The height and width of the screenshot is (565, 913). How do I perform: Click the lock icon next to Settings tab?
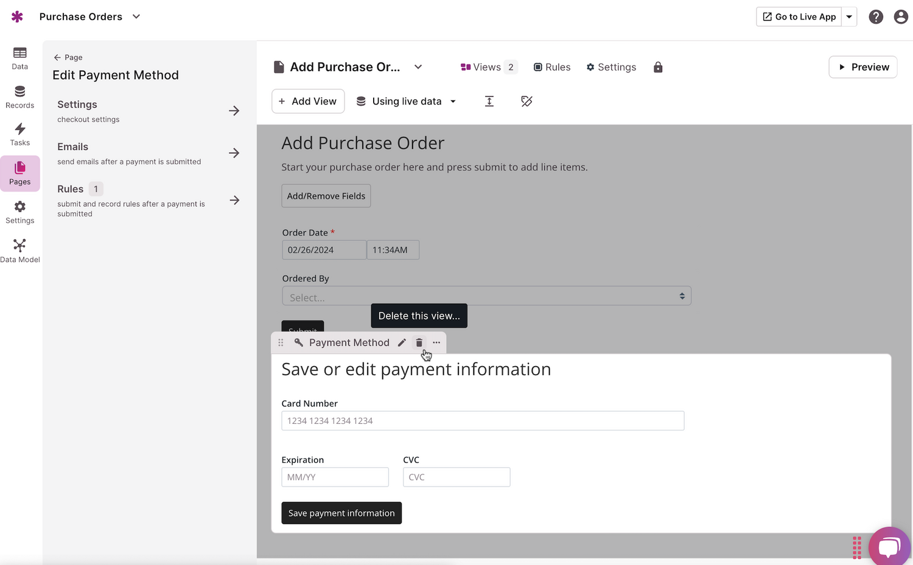click(657, 67)
